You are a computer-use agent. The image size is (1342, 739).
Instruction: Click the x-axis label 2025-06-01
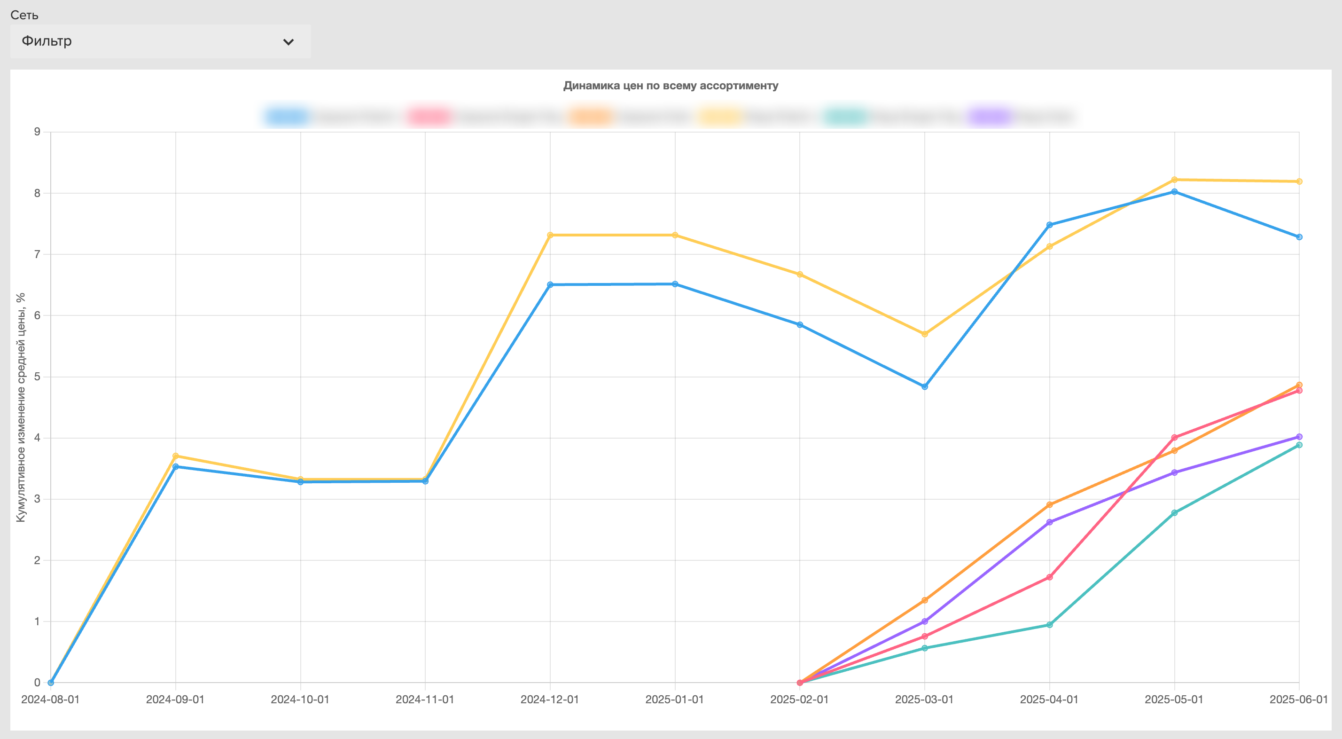(x=1299, y=700)
